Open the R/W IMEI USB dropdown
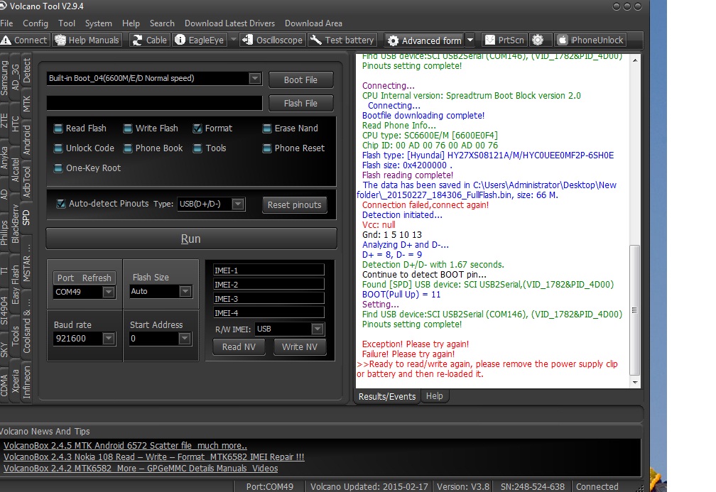This screenshot has height=492, width=716. point(318,329)
